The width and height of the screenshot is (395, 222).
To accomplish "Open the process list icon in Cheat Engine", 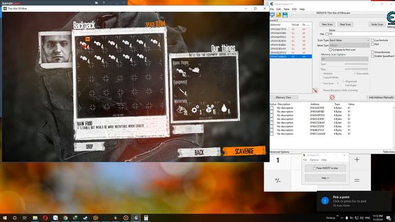I will click(x=272, y=15).
